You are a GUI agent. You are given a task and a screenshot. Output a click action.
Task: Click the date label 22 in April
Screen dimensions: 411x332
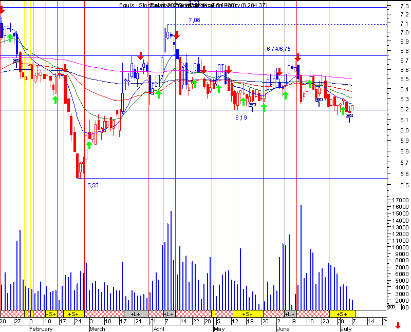click(x=196, y=321)
